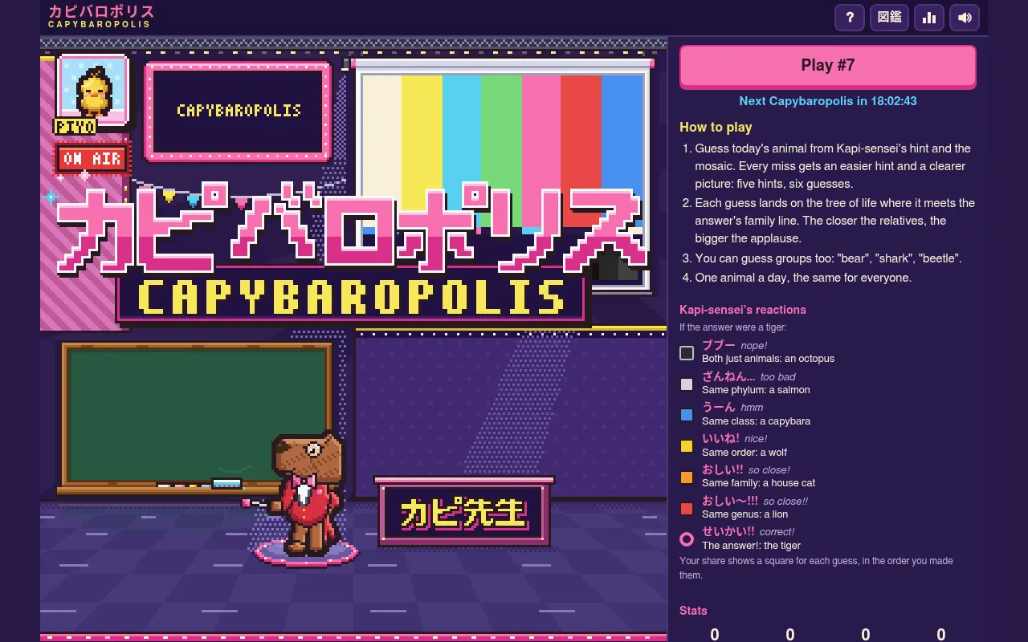Click the pink 'answer' ring marker

tap(687, 539)
